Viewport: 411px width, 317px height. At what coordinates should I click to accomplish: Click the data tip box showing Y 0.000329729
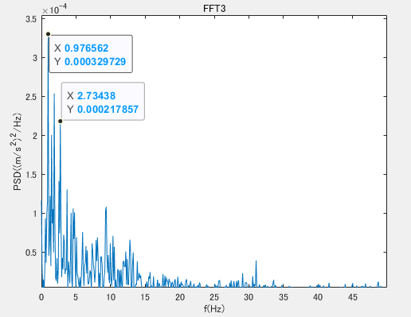pyautogui.click(x=91, y=54)
